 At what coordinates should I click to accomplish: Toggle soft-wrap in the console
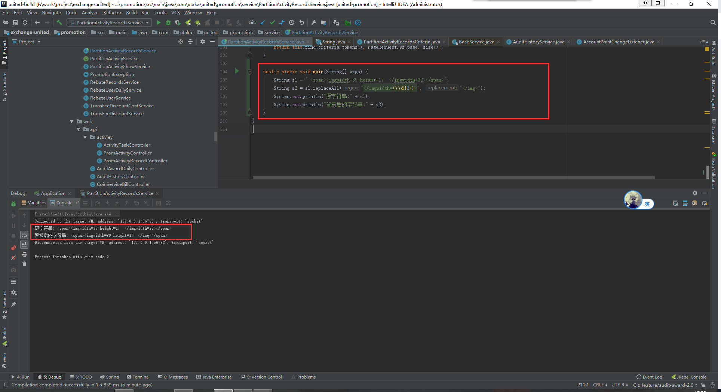pyautogui.click(x=24, y=235)
